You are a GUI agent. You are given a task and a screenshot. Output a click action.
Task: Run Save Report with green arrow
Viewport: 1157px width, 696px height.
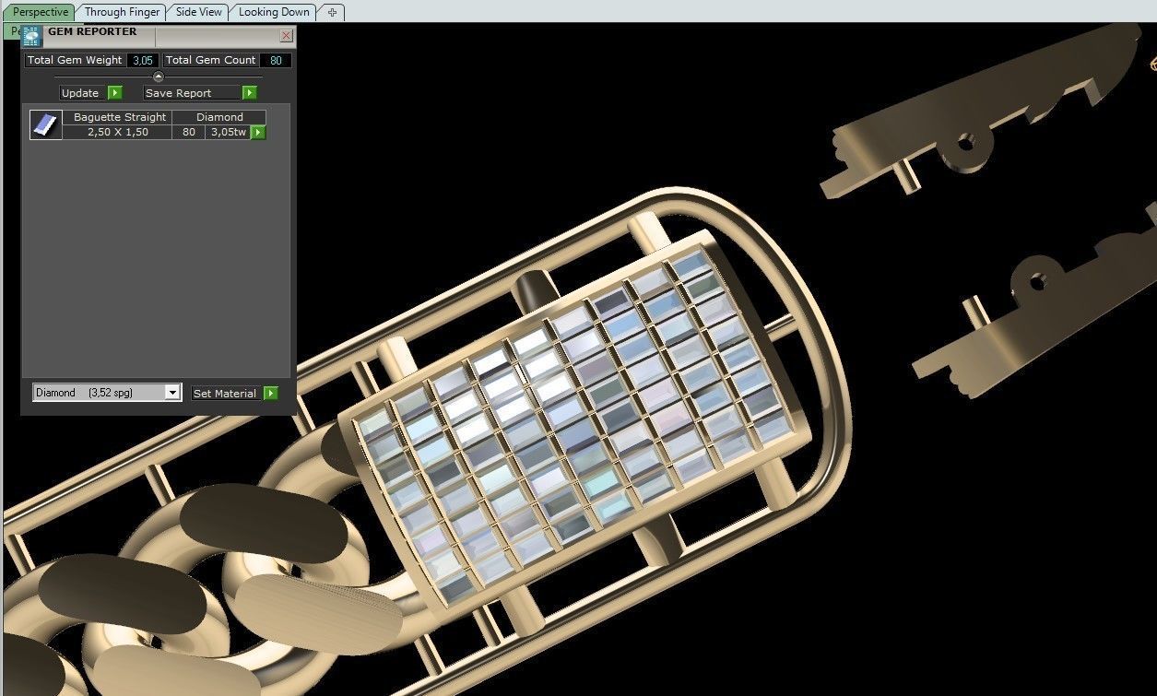pyautogui.click(x=249, y=93)
